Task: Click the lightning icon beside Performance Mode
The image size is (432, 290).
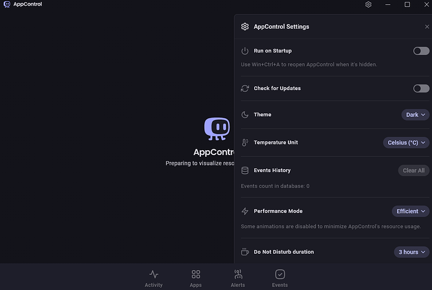Action: click(245, 211)
